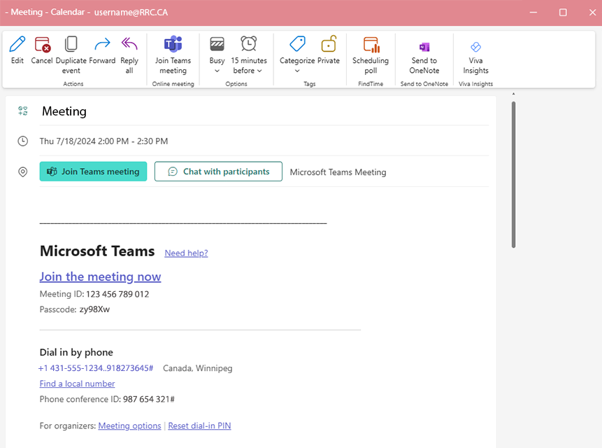Open Viva Insights from the ribbon
The width and height of the screenshot is (602, 448).
[475, 47]
